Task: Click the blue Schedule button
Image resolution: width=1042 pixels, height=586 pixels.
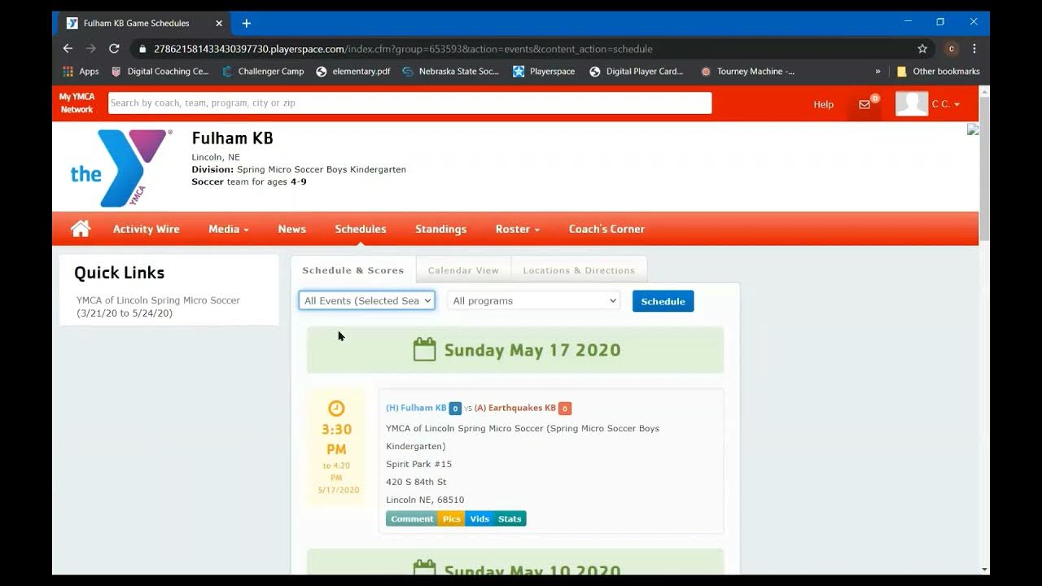Action: tap(663, 301)
